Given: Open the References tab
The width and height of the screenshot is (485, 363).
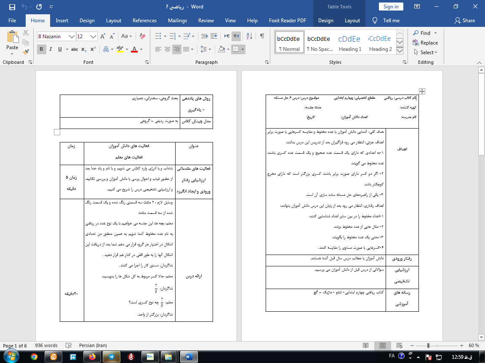Looking at the screenshot, I should pyautogui.click(x=145, y=21).
